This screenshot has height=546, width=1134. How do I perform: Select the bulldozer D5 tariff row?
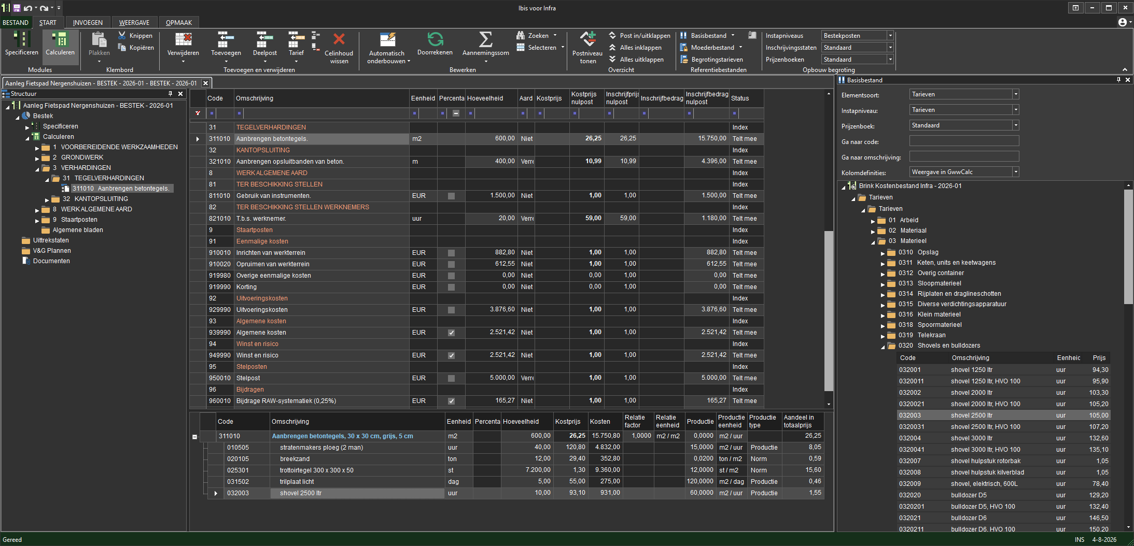(1003, 495)
